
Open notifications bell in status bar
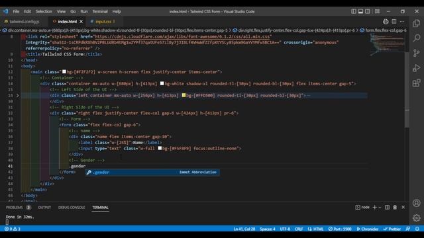tap(417, 229)
